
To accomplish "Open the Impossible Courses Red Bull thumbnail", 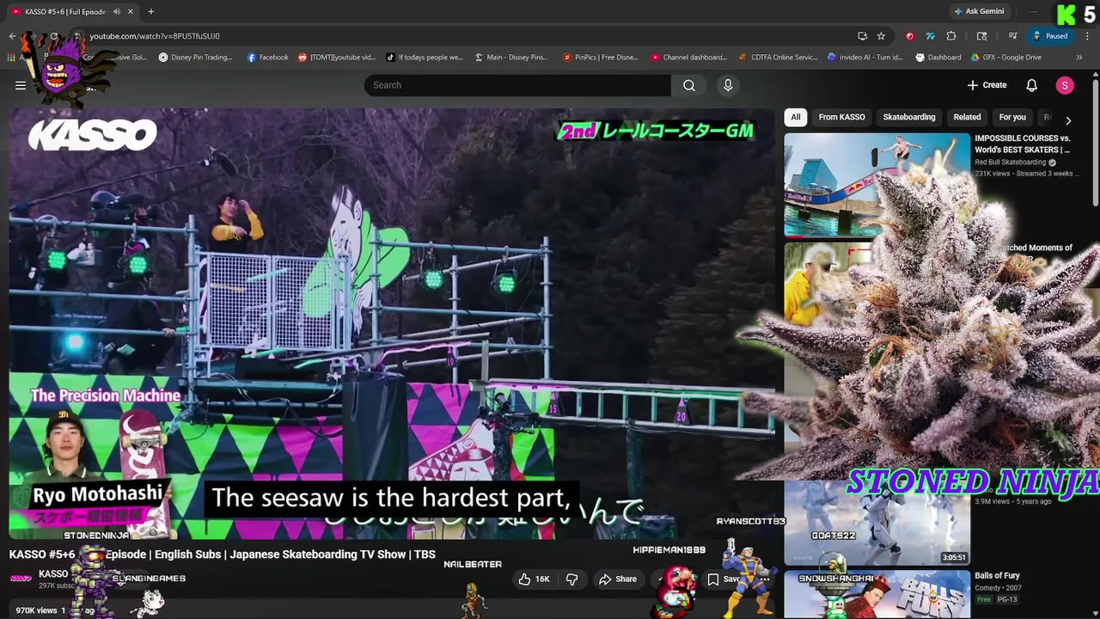I will coord(877,184).
